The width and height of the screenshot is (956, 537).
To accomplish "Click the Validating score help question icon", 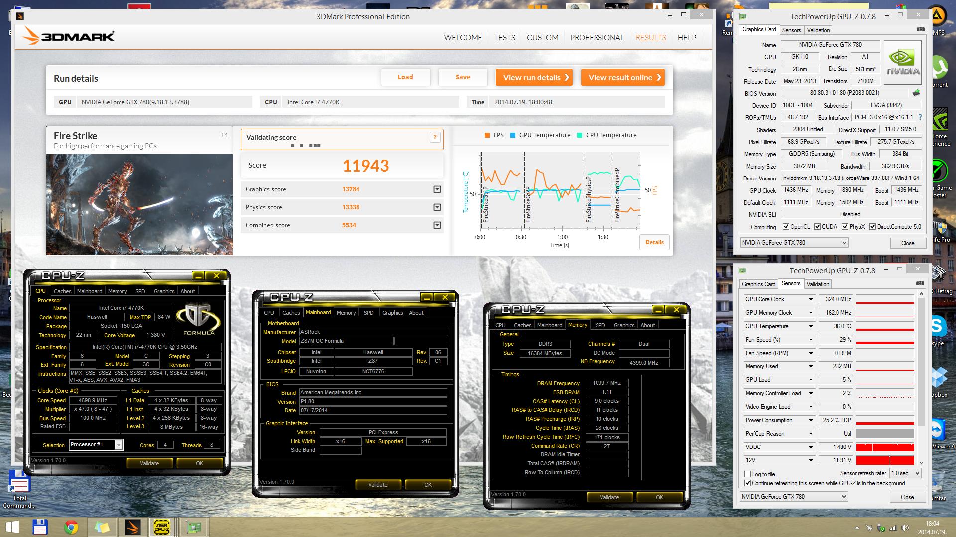I will point(435,138).
